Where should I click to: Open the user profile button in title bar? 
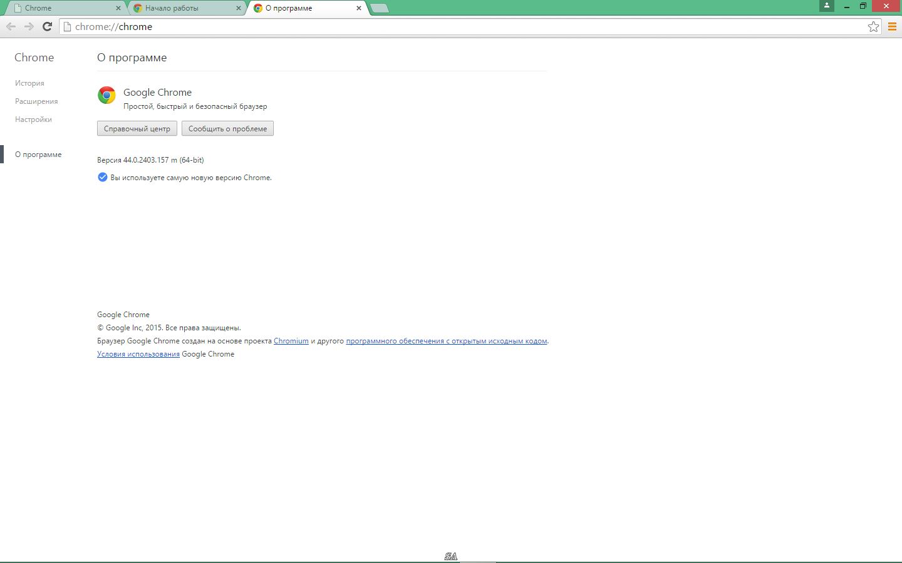827,6
